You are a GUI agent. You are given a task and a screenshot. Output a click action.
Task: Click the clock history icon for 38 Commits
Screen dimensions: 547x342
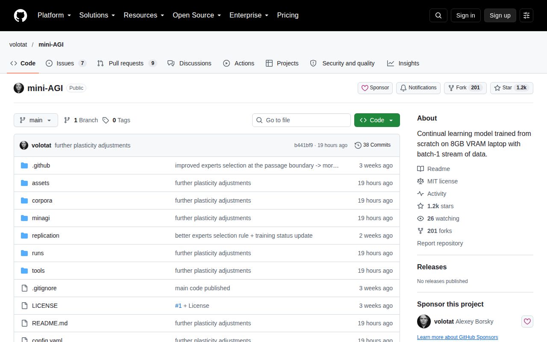tap(358, 145)
